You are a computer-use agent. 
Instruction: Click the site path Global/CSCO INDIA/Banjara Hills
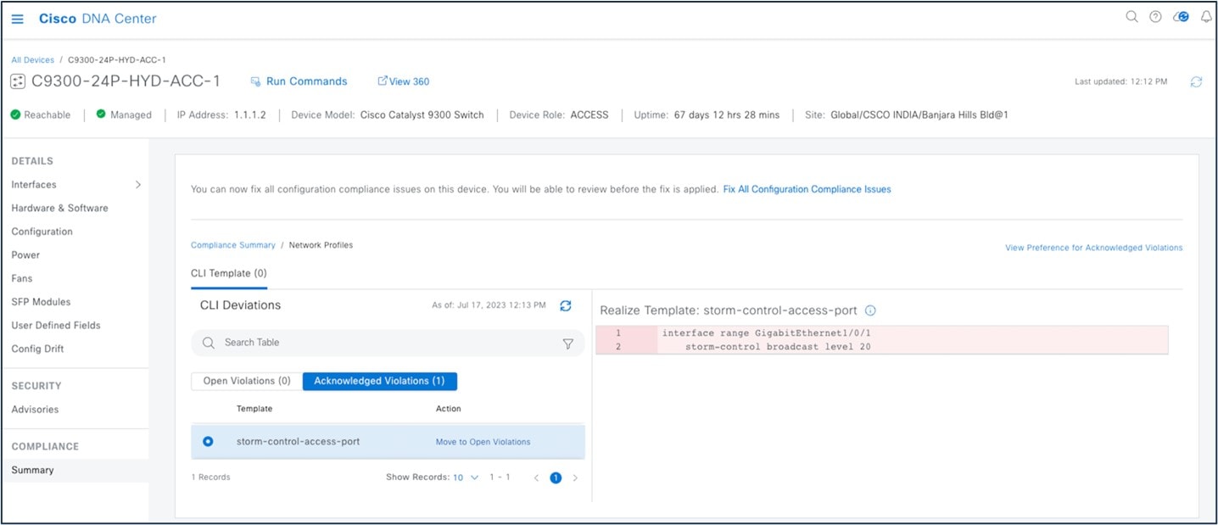coord(919,114)
